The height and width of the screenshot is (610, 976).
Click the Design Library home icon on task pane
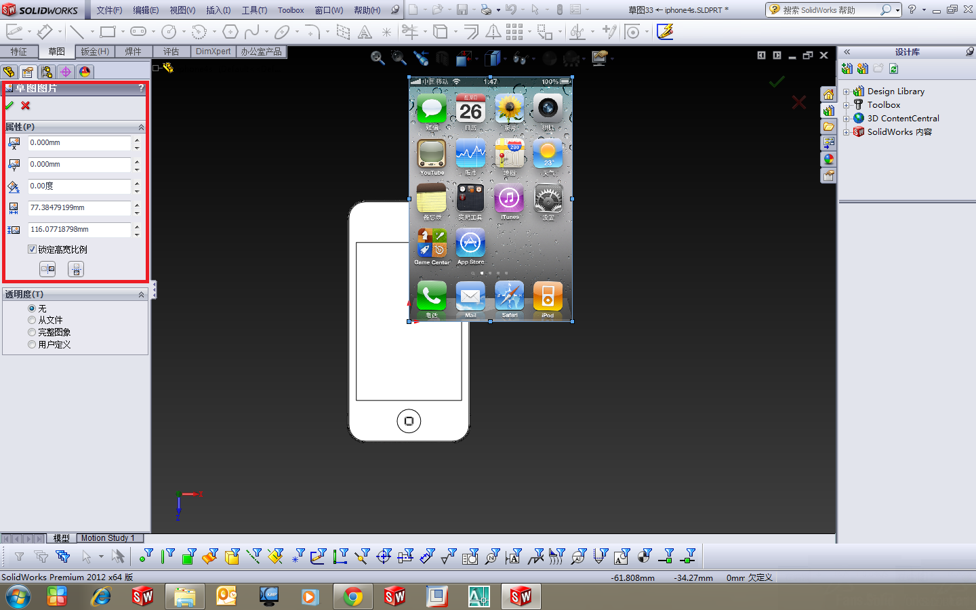point(828,94)
